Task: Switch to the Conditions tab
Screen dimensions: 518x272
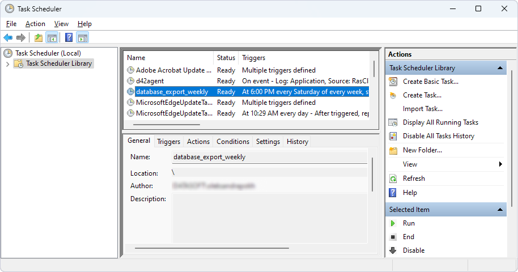Action: pos(233,142)
